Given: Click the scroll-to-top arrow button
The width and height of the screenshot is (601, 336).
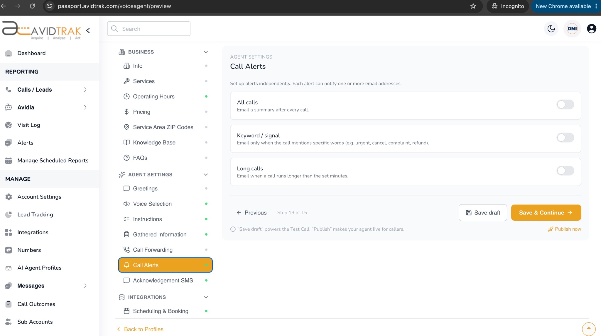Looking at the screenshot, I should [588, 329].
